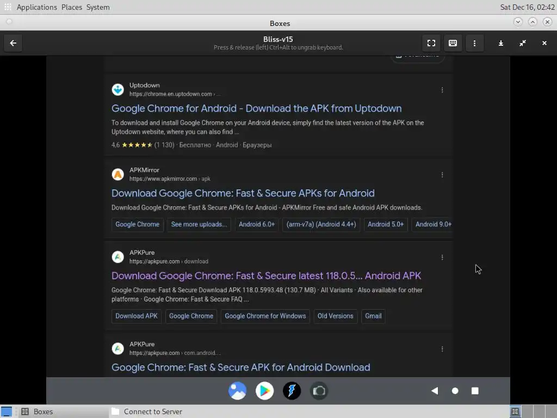
Task: Click APKPure favicon of download result
Action: [x=118, y=257]
